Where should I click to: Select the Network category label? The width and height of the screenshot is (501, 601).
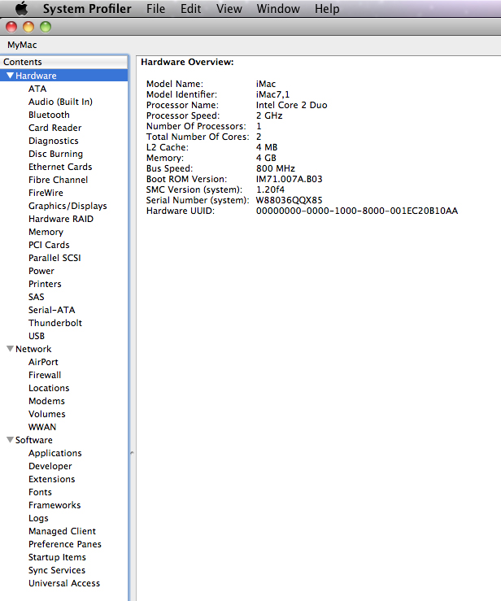33,349
